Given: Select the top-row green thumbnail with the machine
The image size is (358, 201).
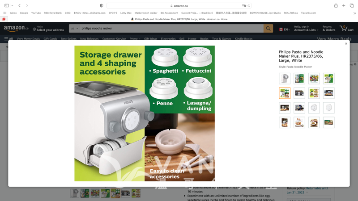Looking at the screenshot, I should click(x=328, y=79).
